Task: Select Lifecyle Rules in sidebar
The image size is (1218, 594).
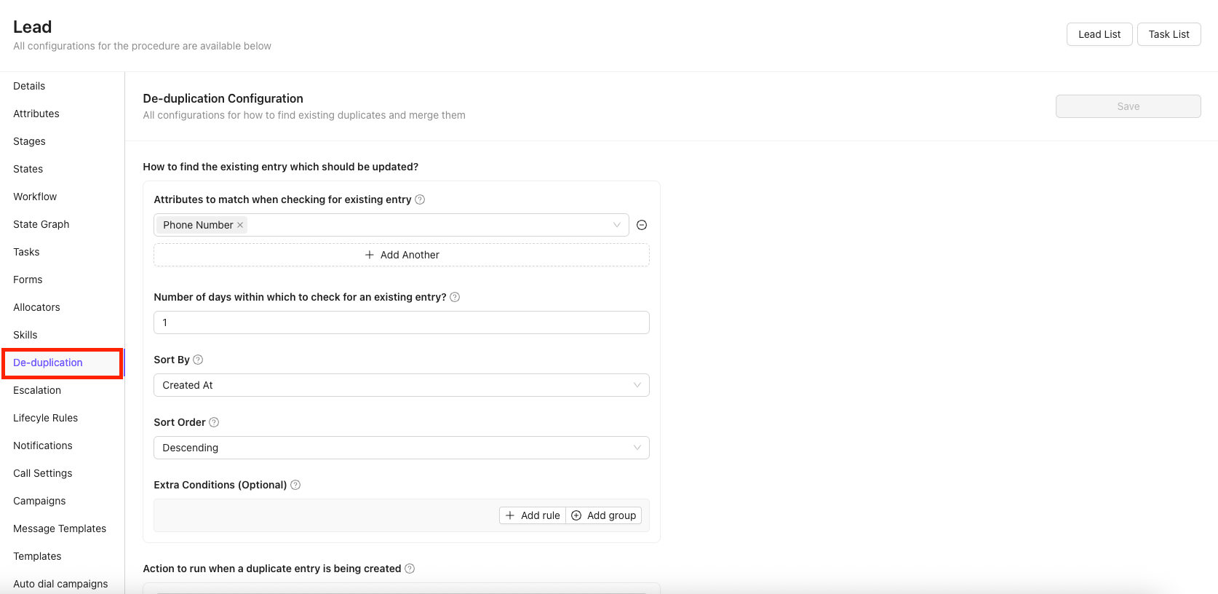Action: click(x=45, y=418)
